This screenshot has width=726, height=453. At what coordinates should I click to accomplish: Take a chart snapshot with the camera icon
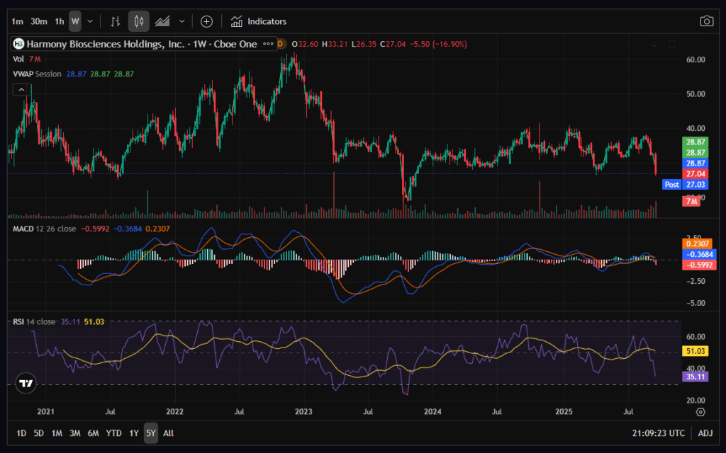[x=706, y=21]
